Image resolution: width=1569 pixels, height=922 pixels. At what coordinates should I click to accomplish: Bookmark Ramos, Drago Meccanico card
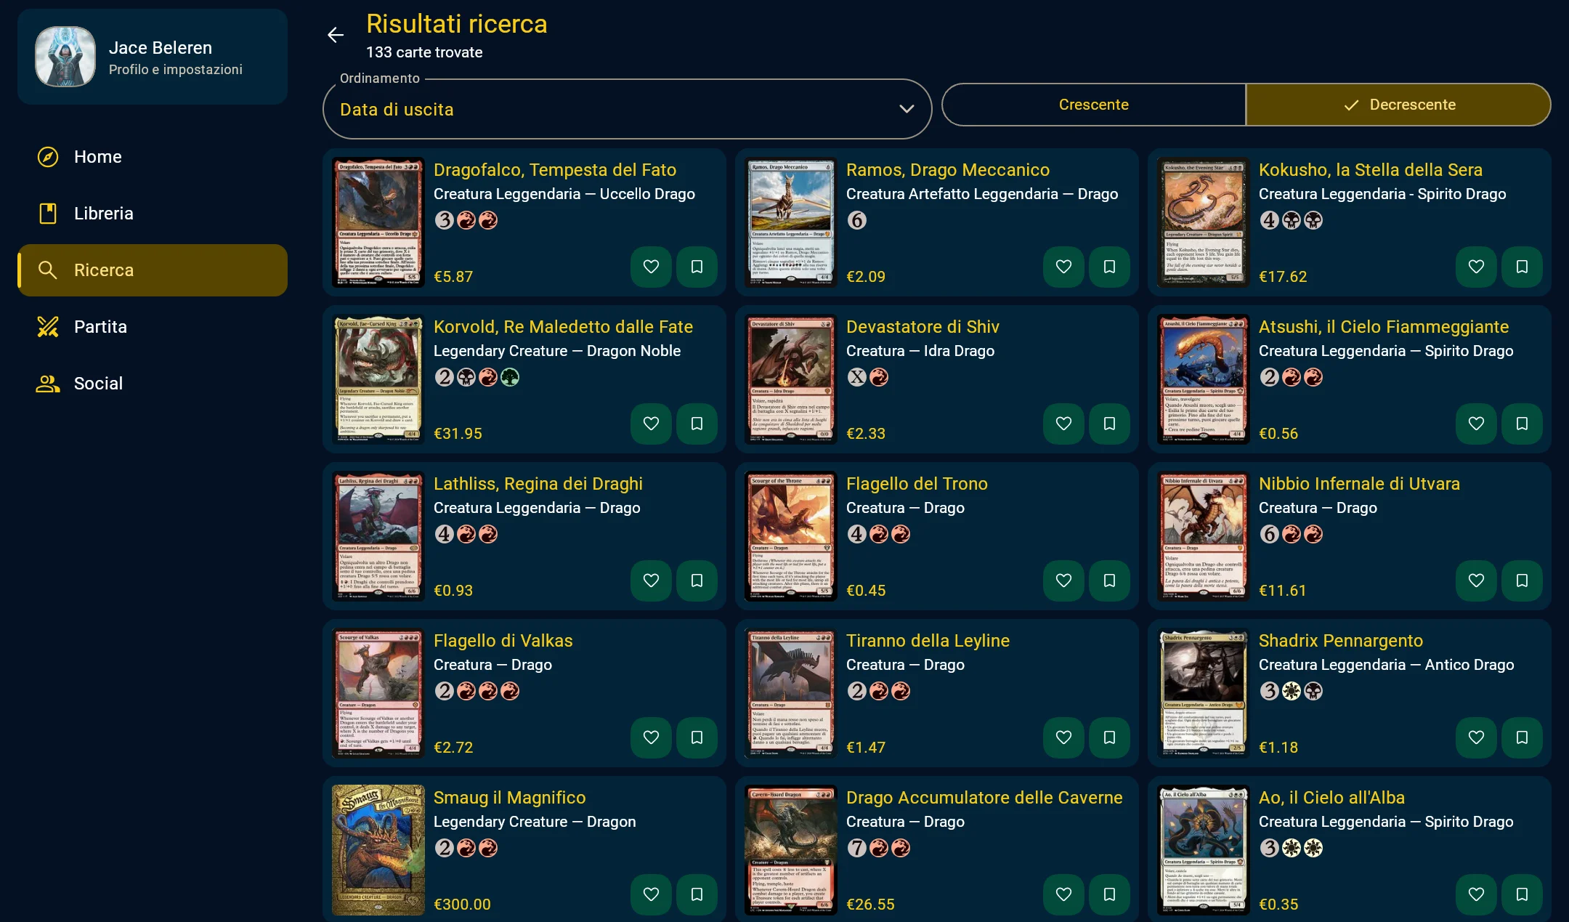1109,267
